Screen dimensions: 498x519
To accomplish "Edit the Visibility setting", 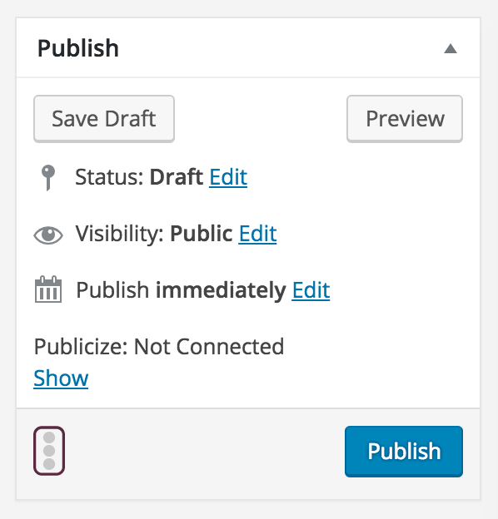I will click(258, 234).
